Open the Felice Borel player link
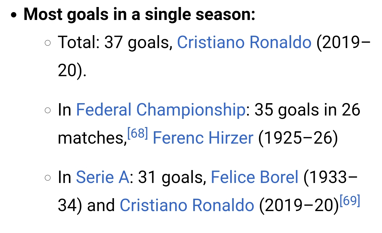Image resolution: width=382 pixels, height=233 pixels. 254,177
